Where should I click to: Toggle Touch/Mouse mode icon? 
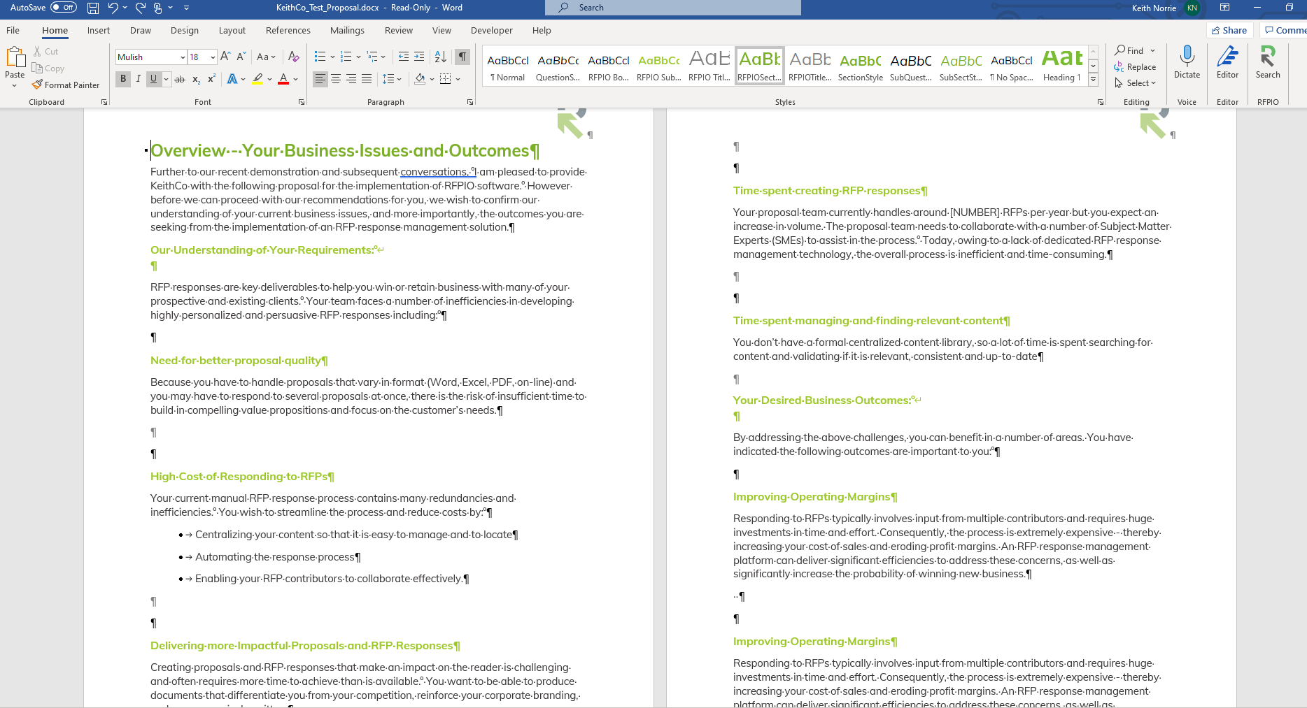[x=158, y=8]
